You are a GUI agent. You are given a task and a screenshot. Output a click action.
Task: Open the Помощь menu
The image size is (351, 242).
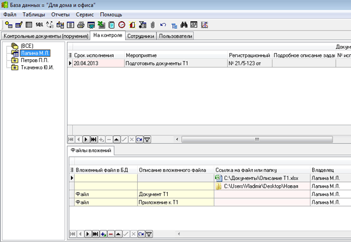[x=111, y=15]
